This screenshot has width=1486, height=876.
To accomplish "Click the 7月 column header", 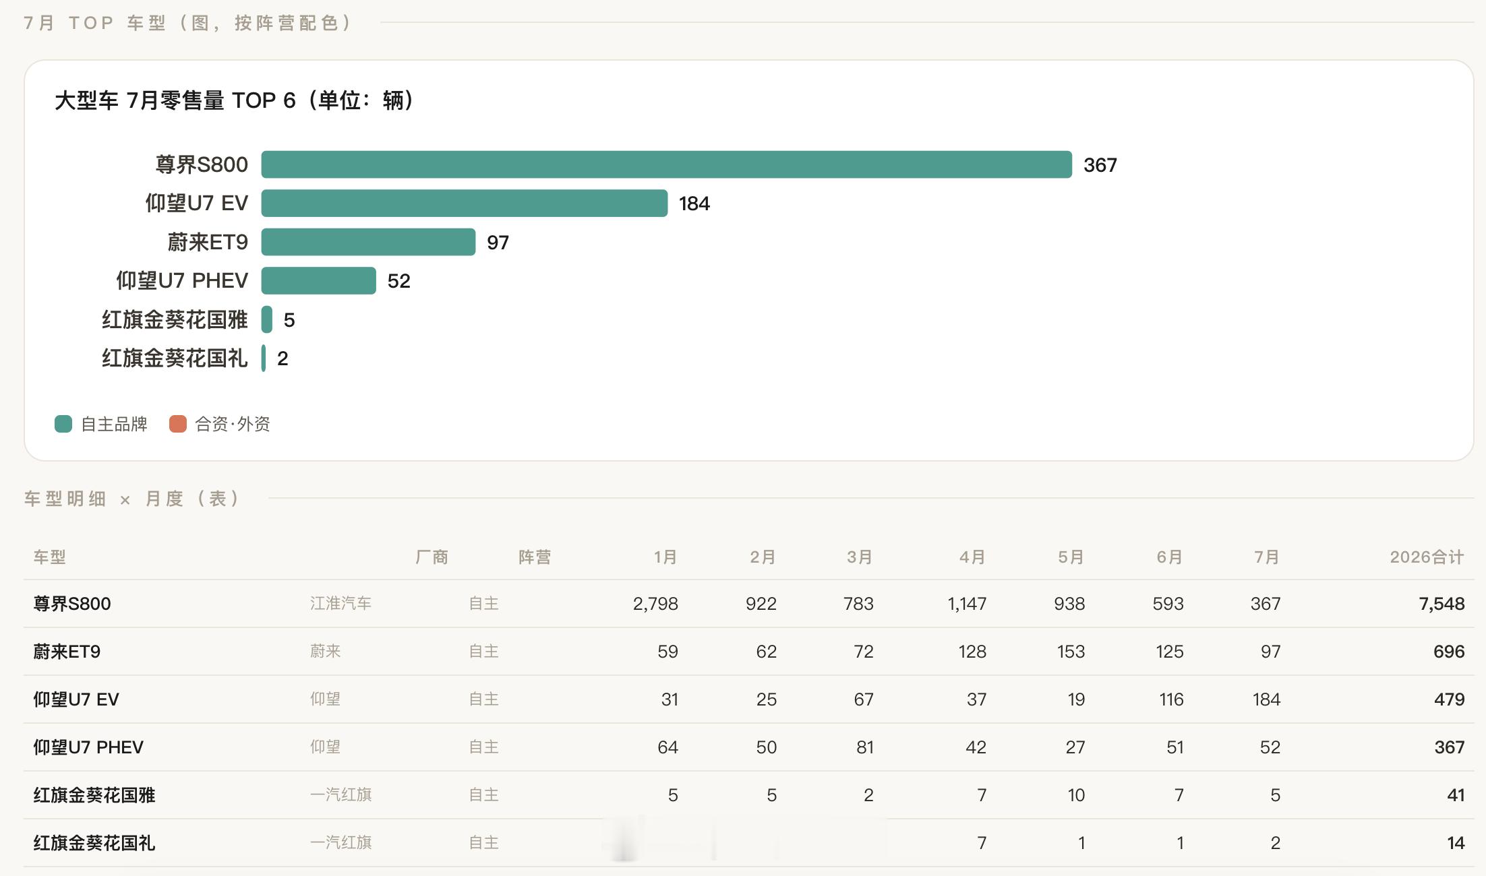I will [x=1267, y=557].
